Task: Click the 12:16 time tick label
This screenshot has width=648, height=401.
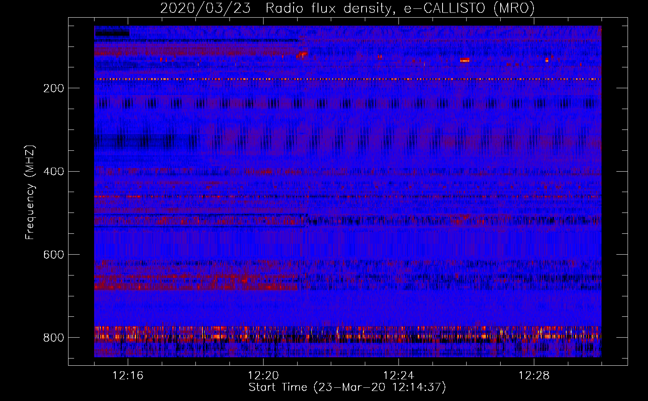Action: tap(128, 376)
